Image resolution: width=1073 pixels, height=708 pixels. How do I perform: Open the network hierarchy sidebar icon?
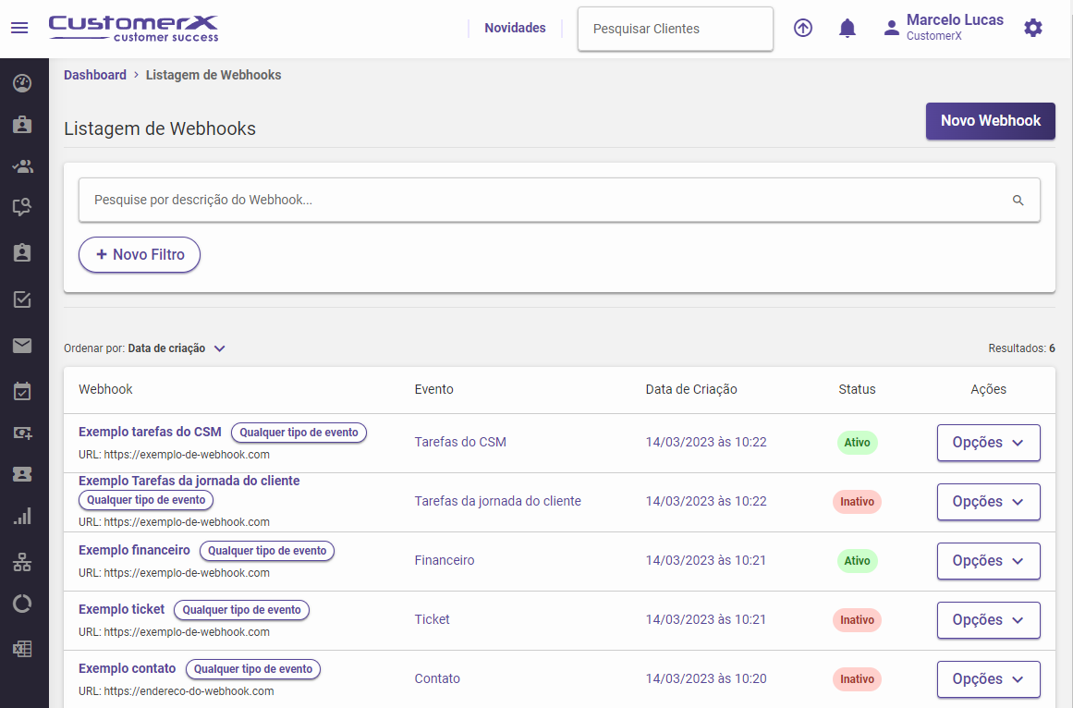[x=22, y=562]
